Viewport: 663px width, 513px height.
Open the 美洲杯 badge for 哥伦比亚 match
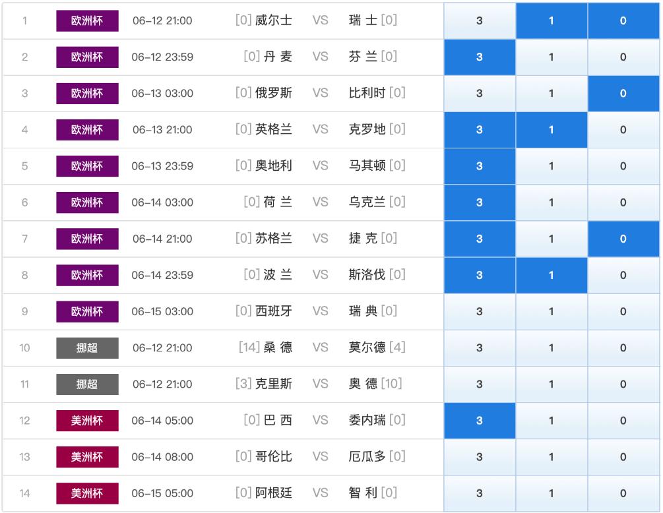coord(87,457)
